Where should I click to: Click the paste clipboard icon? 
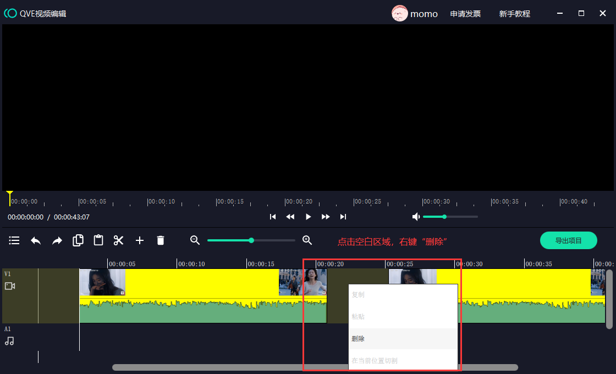pyautogui.click(x=98, y=240)
